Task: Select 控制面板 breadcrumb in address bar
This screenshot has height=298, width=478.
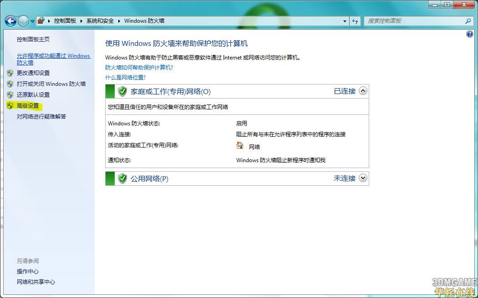Action: click(x=65, y=21)
